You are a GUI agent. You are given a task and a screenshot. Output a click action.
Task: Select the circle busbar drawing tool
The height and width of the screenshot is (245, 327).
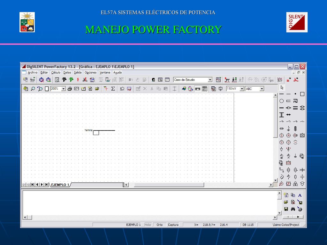click(282, 101)
